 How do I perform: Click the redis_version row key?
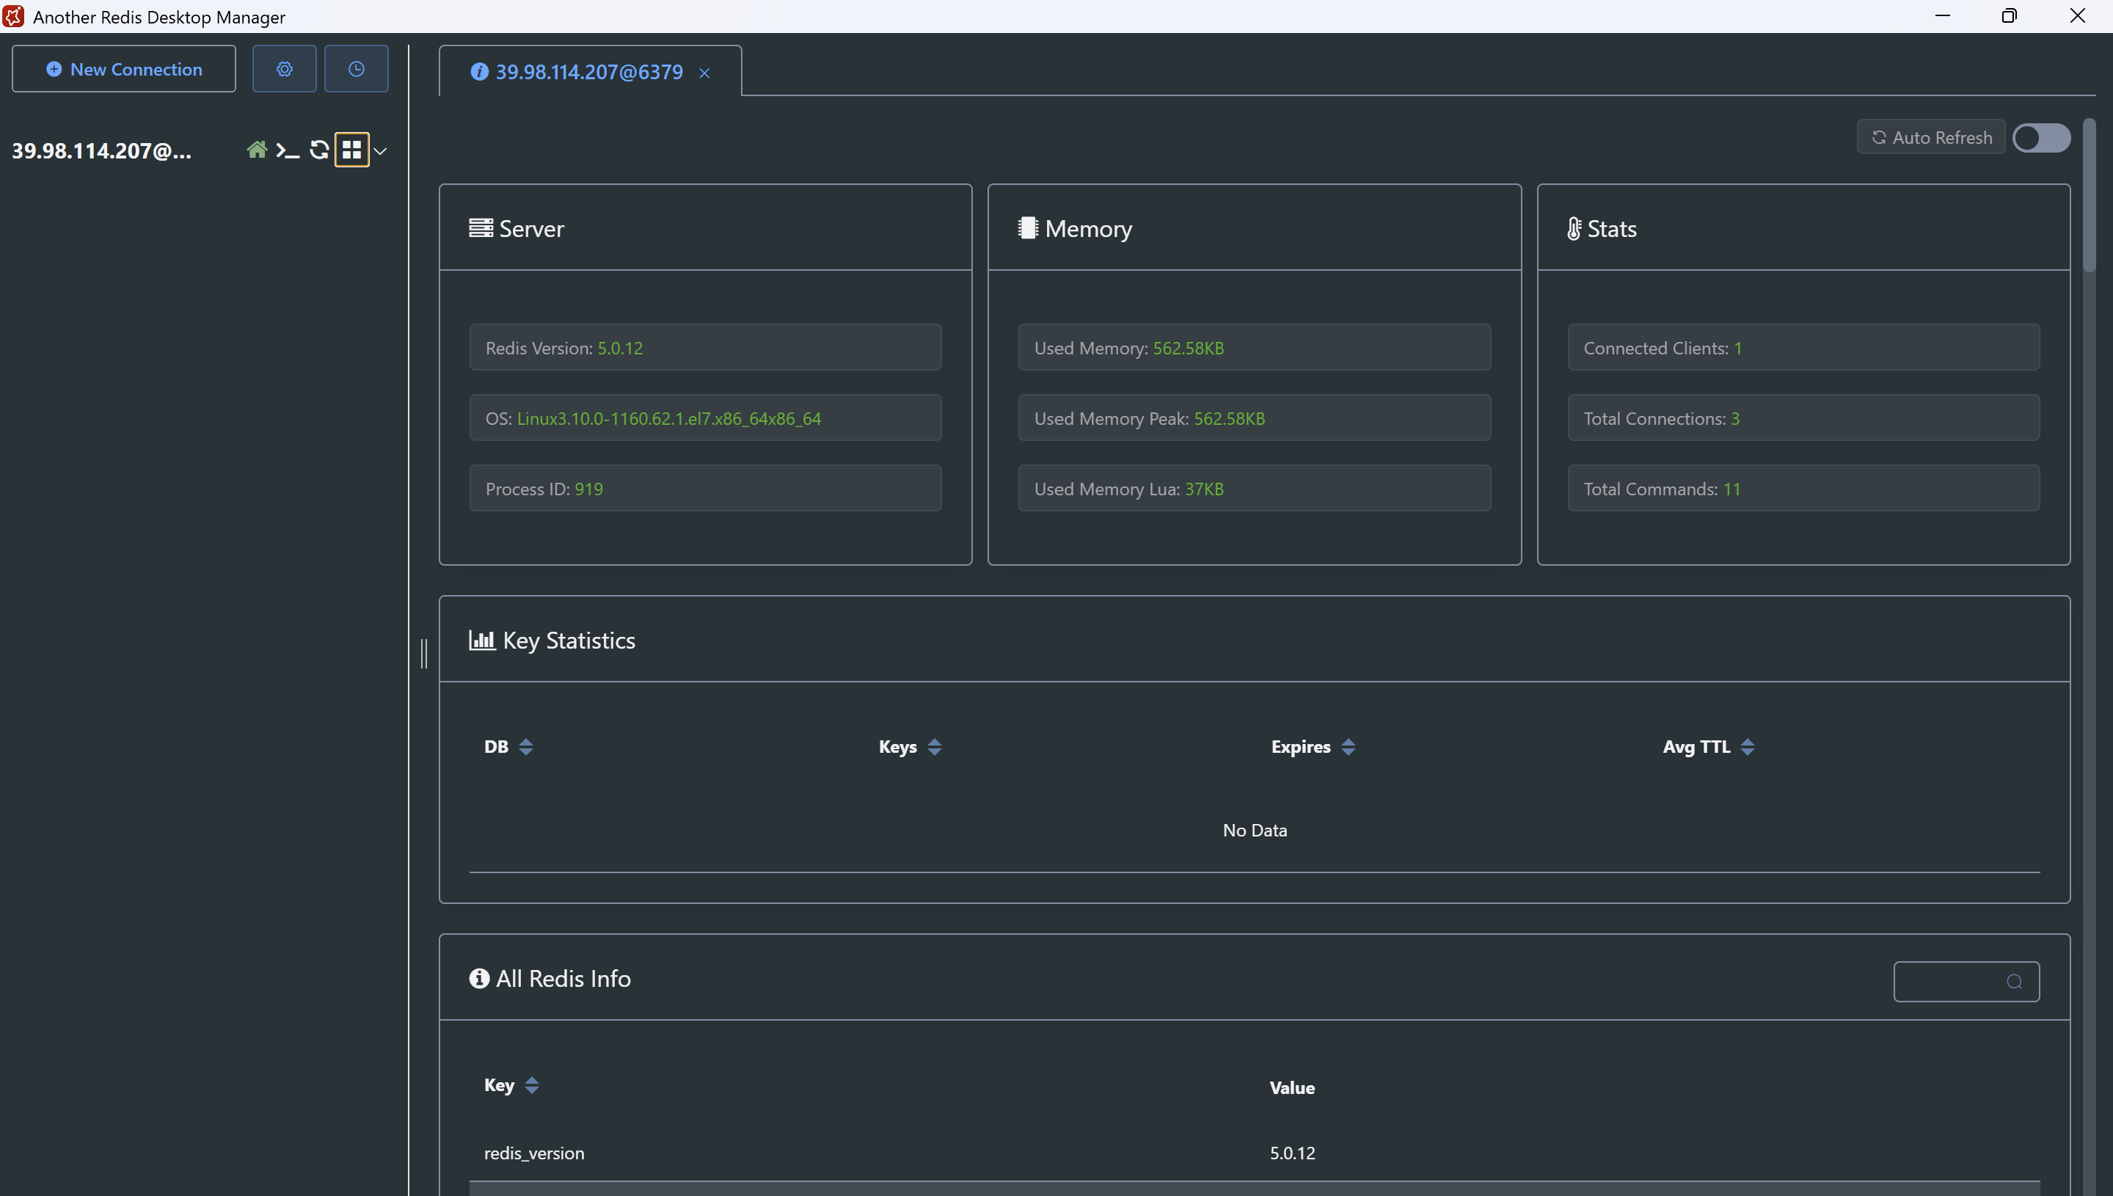coord(534,1153)
